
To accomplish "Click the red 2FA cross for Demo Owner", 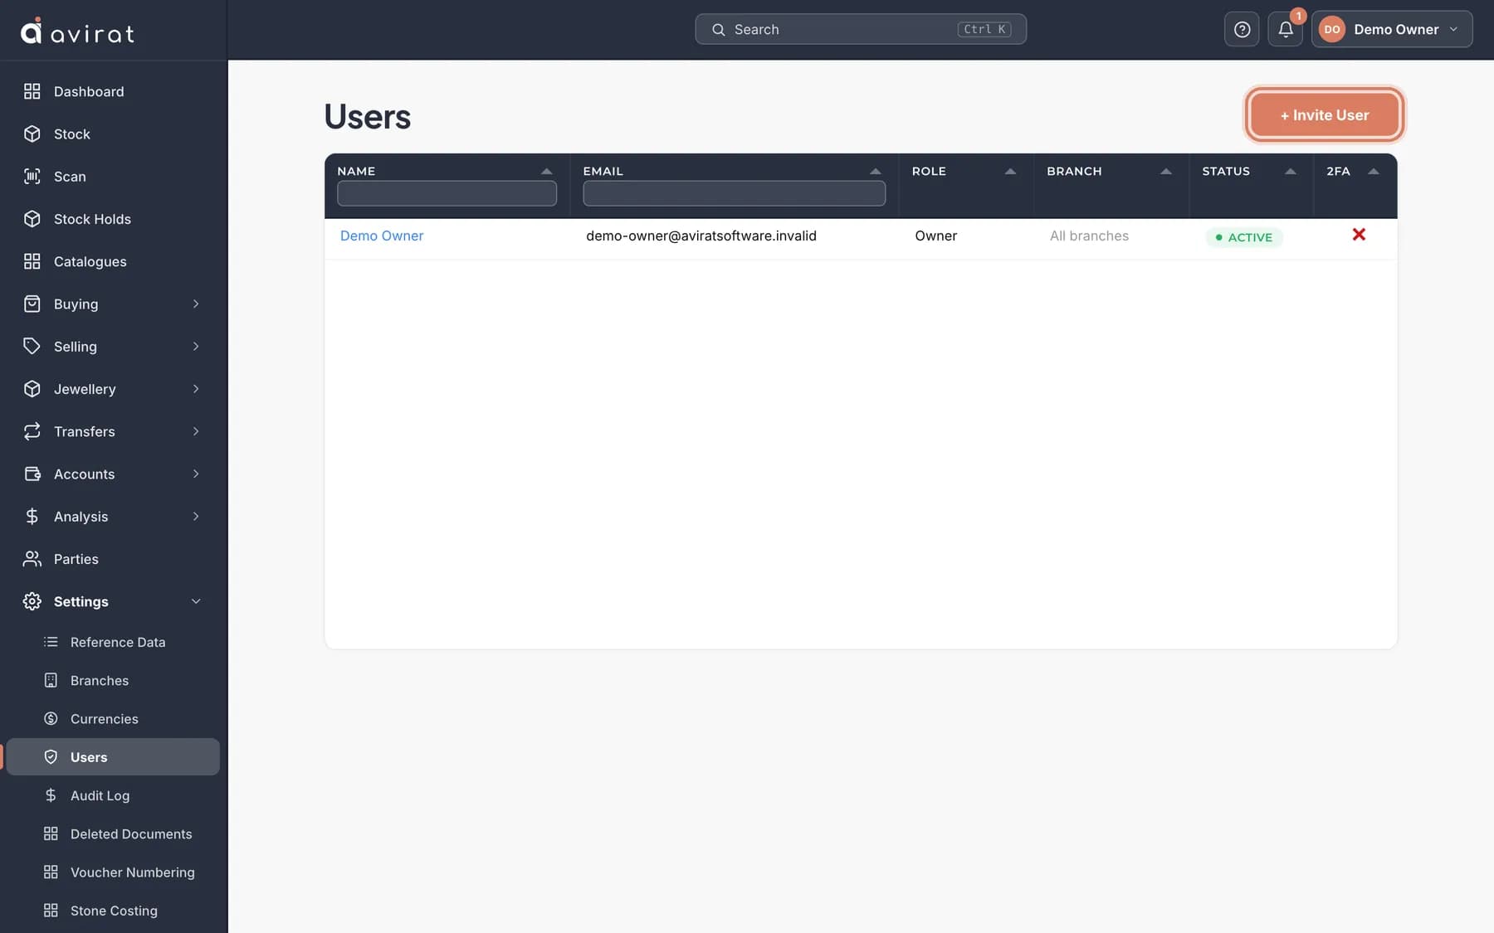I will 1359,235.
